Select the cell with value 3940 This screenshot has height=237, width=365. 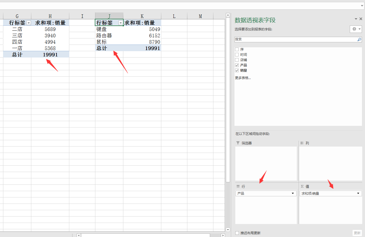(x=50, y=35)
